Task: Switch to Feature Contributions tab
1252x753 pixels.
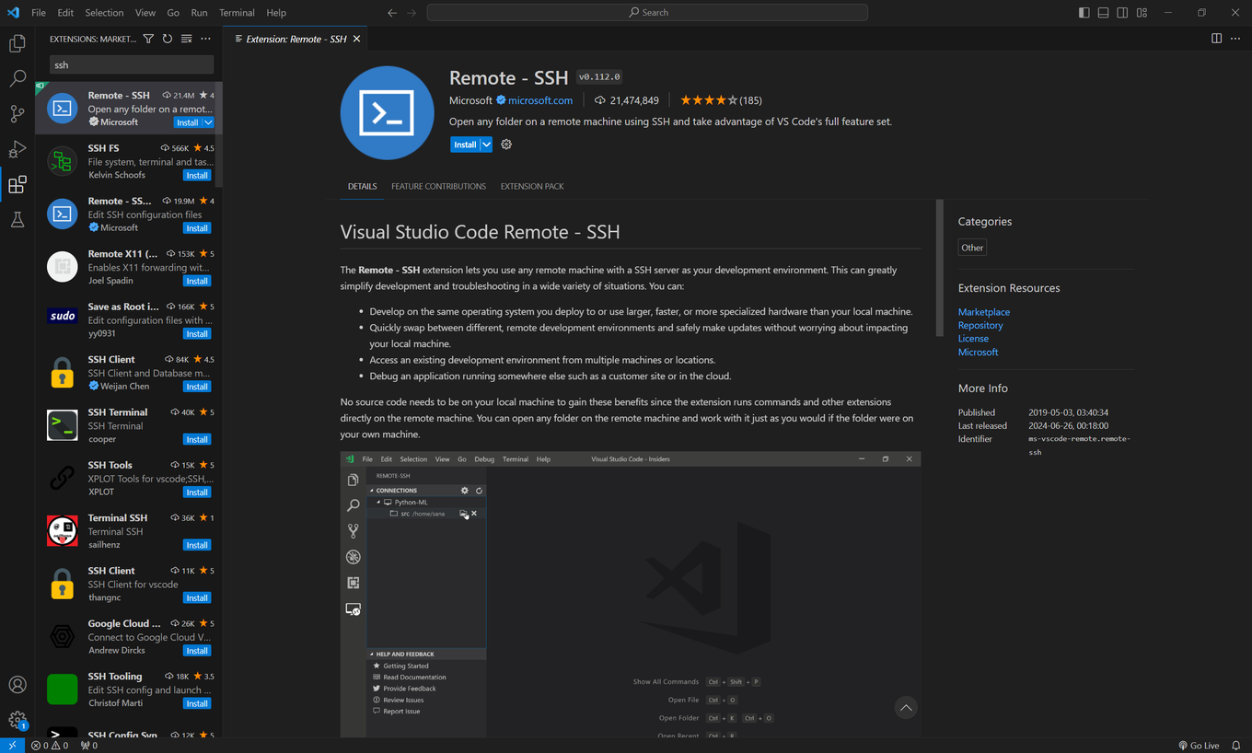Action: point(438,186)
